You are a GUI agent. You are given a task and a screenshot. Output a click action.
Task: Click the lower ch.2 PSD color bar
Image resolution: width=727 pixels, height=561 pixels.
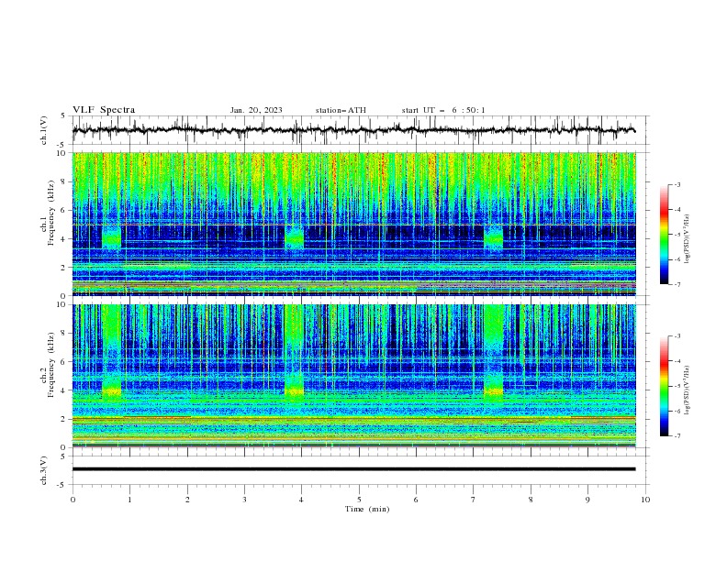[x=664, y=386]
